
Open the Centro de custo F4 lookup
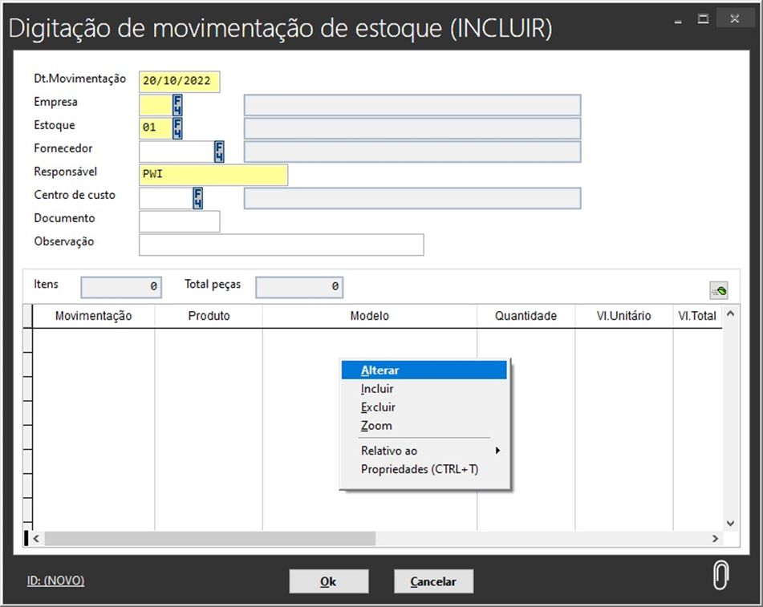click(x=197, y=198)
